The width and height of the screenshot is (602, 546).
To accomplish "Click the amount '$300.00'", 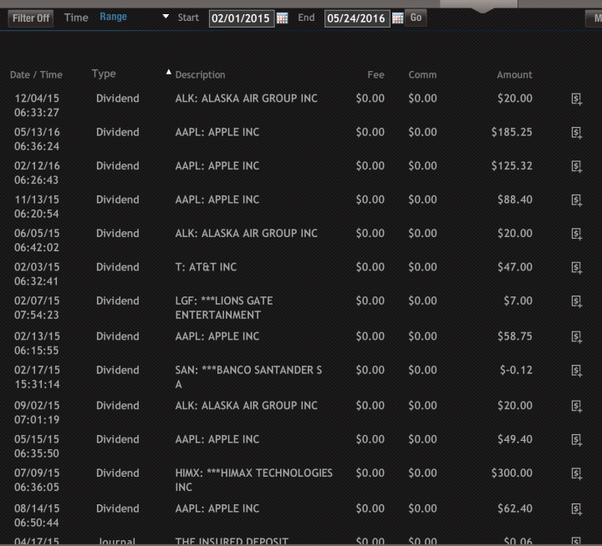I will point(512,473).
